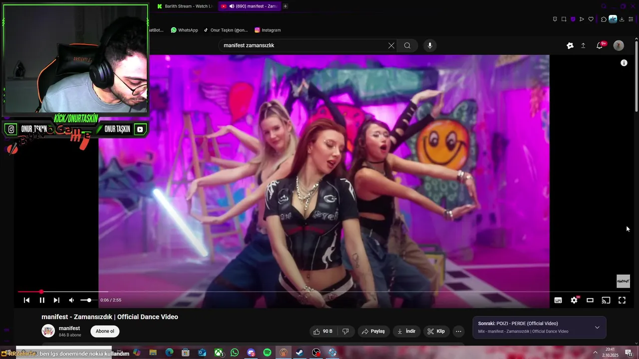This screenshot has width=639, height=359.
Task: Open Outlook from the taskbar
Action: [202, 353]
